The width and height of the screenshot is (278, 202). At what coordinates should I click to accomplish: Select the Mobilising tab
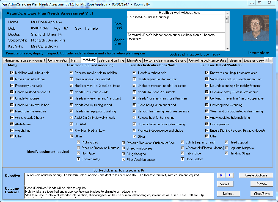pos(89,60)
